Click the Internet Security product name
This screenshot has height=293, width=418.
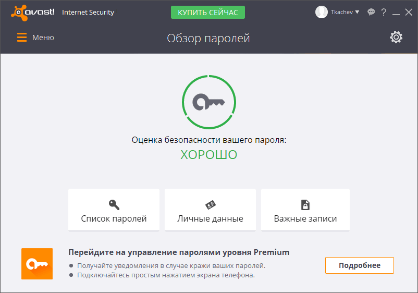pyautogui.click(x=88, y=13)
